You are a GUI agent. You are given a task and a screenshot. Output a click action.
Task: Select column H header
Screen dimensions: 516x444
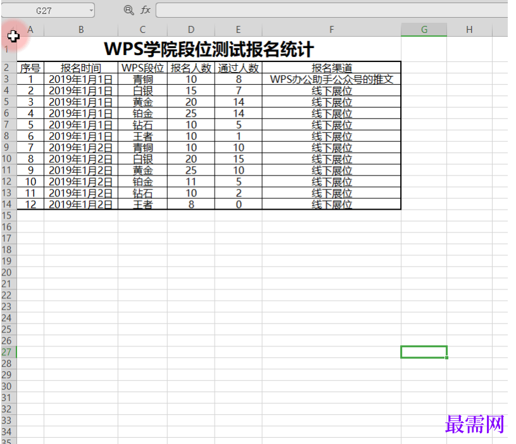tap(469, 30)
